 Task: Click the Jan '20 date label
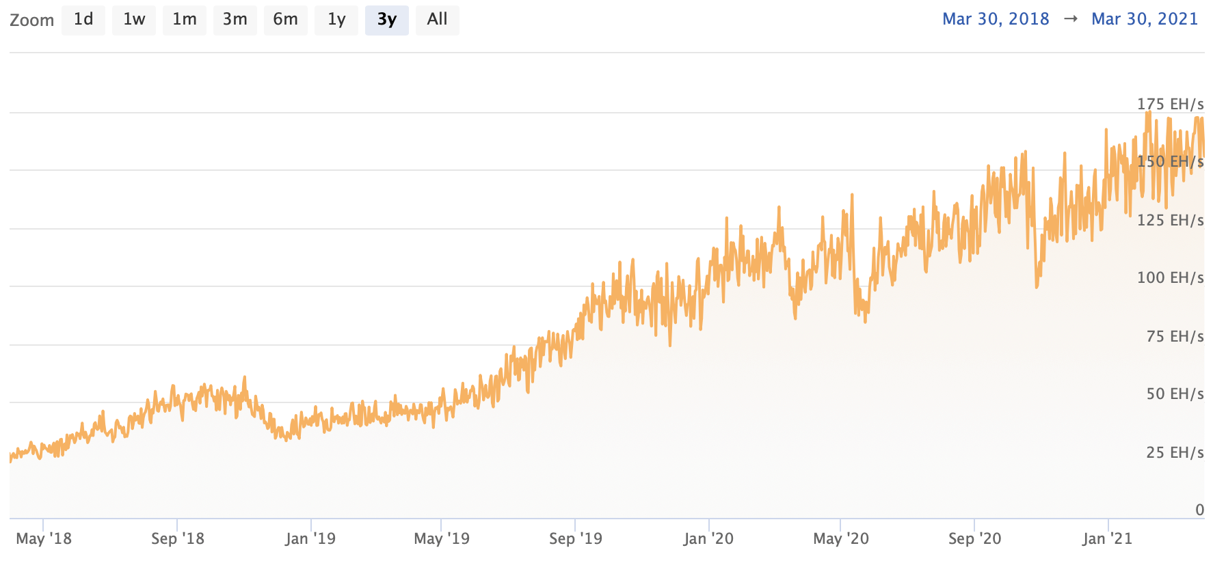[x=708, y=539]
